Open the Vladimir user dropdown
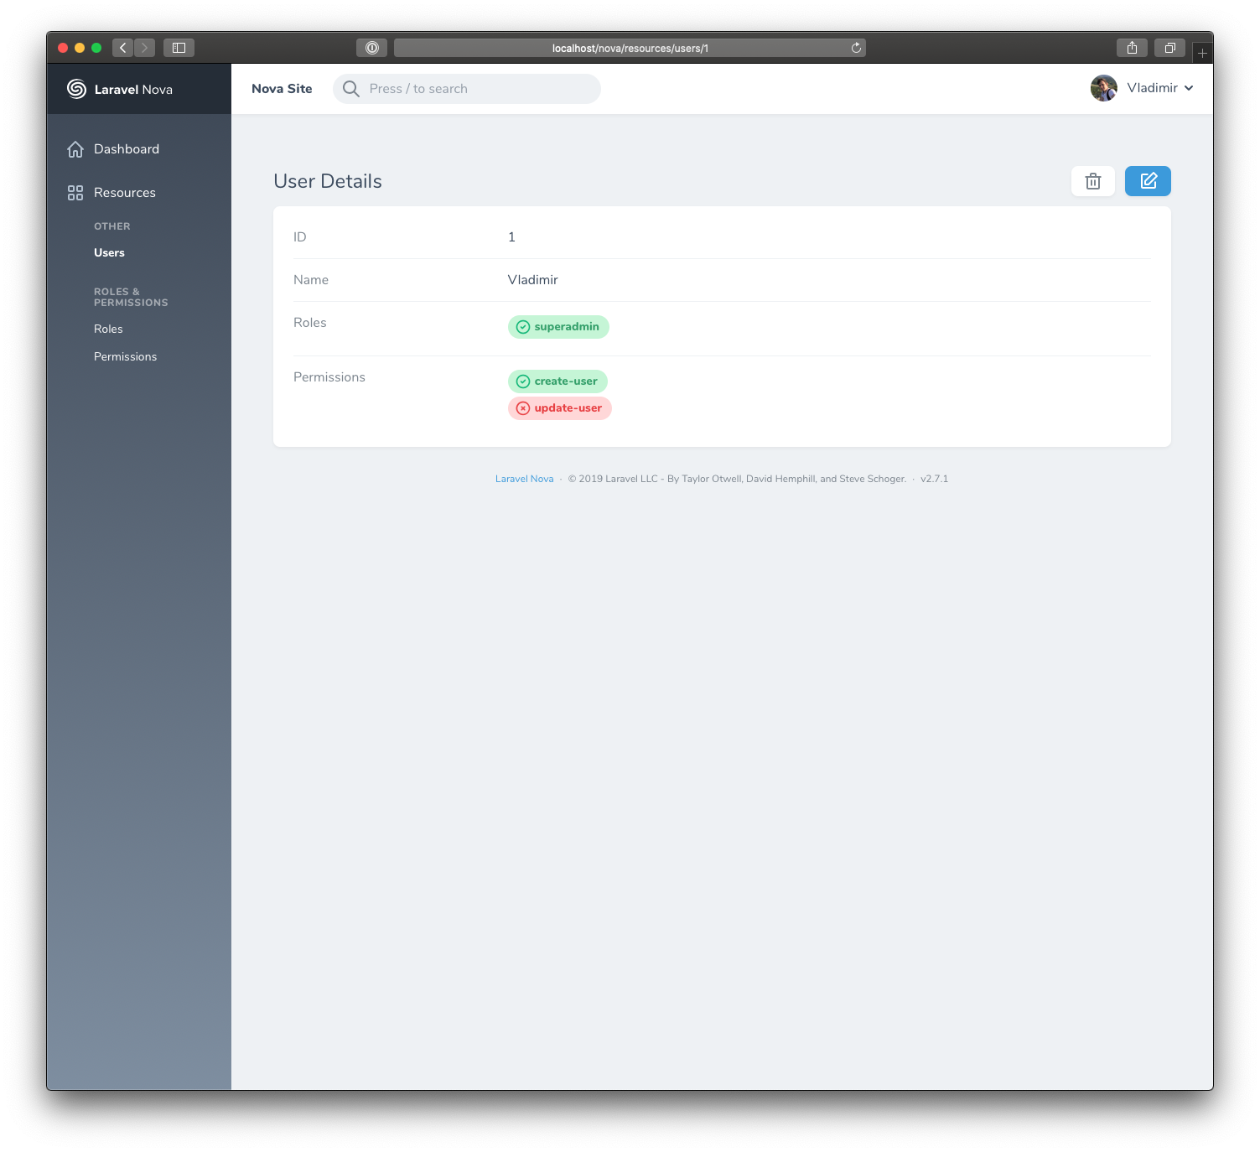1260x1152 pixels. pyautogui.click(x=1160, y=88)
